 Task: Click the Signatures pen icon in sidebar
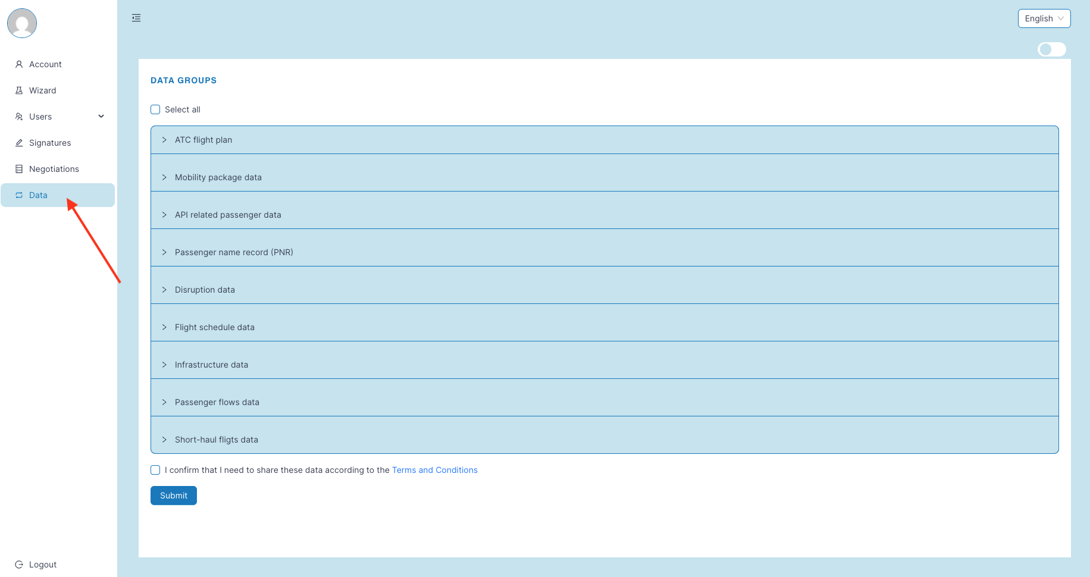coord(18,142)
